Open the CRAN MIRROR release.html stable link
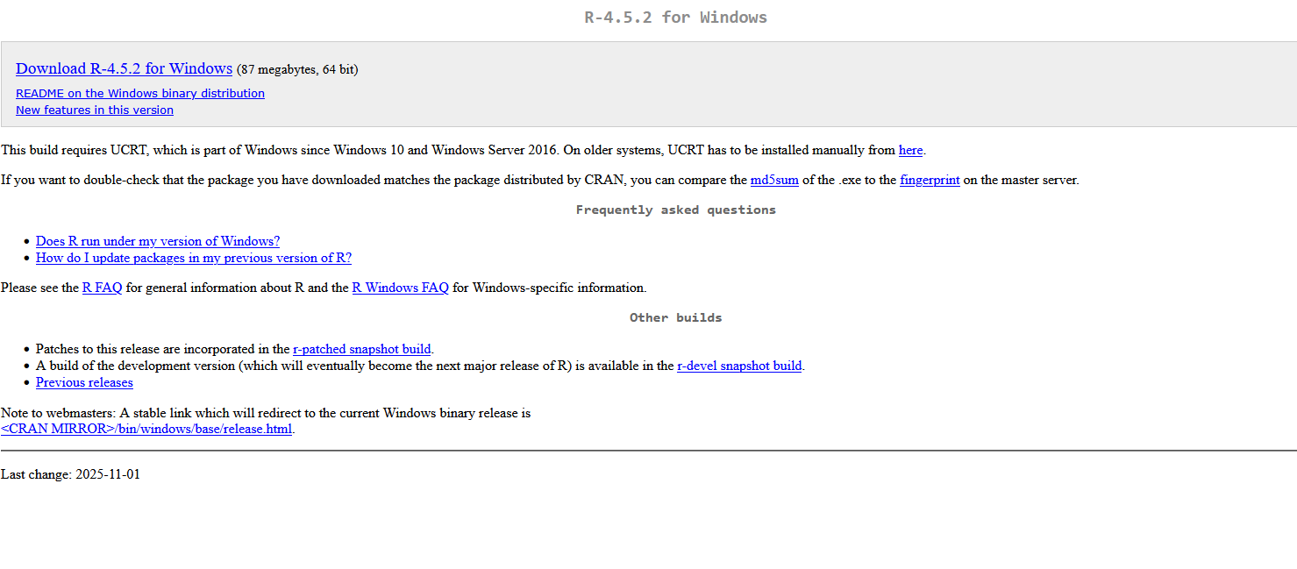 (x=146, y=429)
